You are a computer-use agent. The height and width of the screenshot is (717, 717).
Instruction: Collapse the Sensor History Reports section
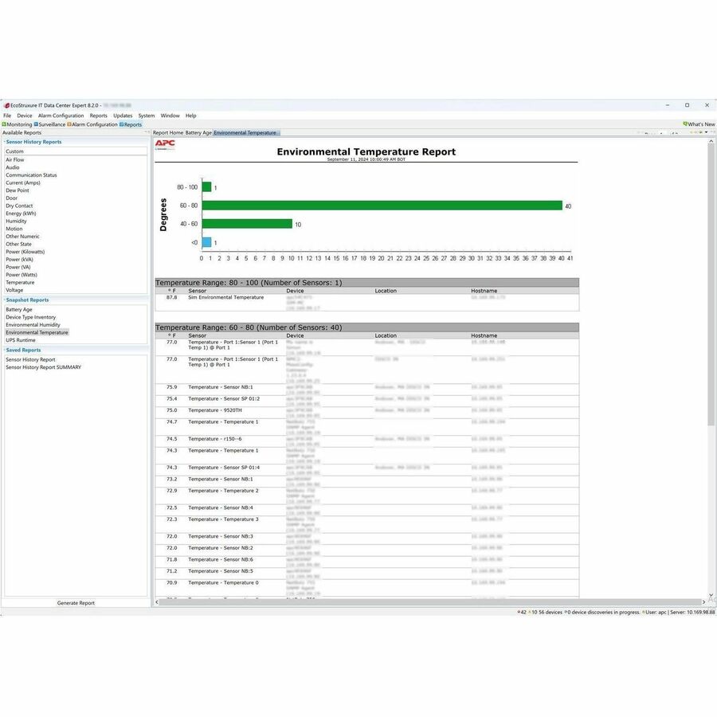click(x=6, y=141)
